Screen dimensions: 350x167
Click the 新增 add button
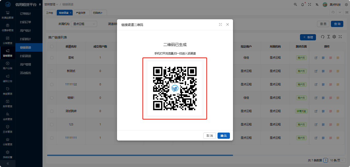pyautogui.click(x=308, y=37)
